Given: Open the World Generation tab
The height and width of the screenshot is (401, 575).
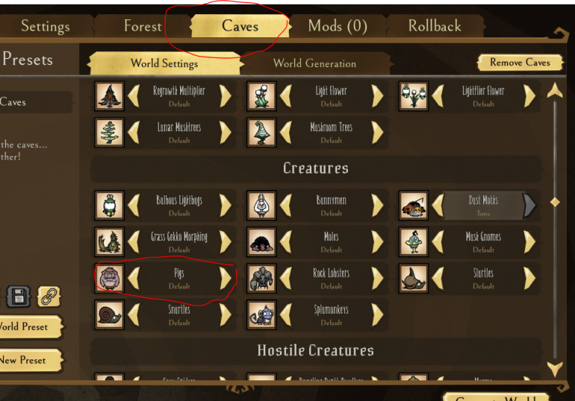Looking at the screenshot, I should 314,63.
